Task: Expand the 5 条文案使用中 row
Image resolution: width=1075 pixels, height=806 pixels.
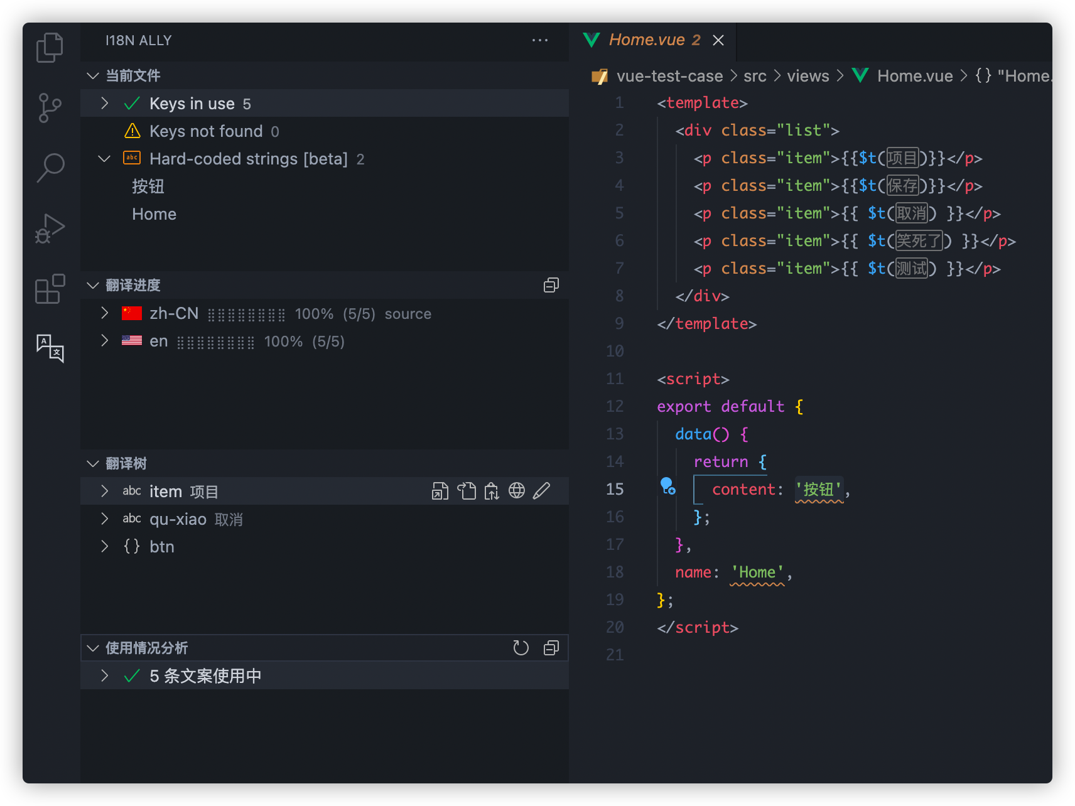Action: [x=105, y=675]
